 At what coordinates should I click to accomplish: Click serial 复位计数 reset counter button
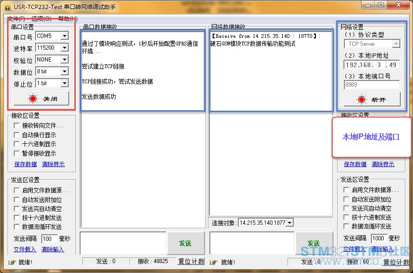[x=191, y=261]
